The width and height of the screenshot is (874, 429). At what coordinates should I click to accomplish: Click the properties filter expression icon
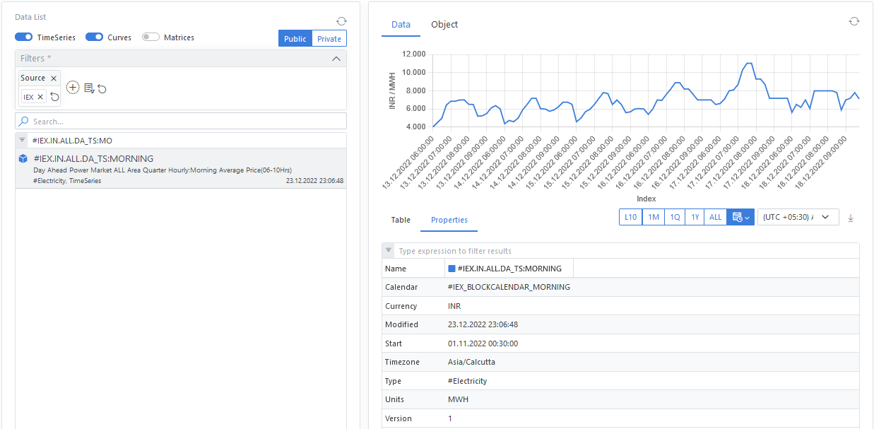coord(389,251)
